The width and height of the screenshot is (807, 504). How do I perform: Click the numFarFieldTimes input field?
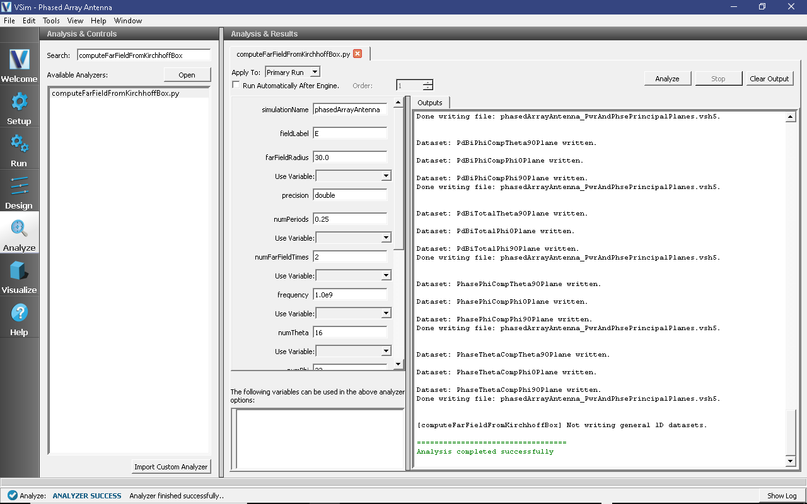(x=350, y=257)
